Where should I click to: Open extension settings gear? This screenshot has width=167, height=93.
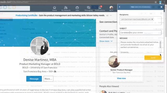[x=162, y=7]
